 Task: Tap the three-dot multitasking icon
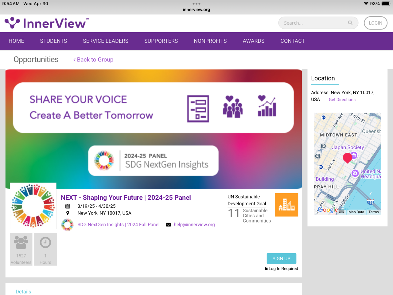196,4
